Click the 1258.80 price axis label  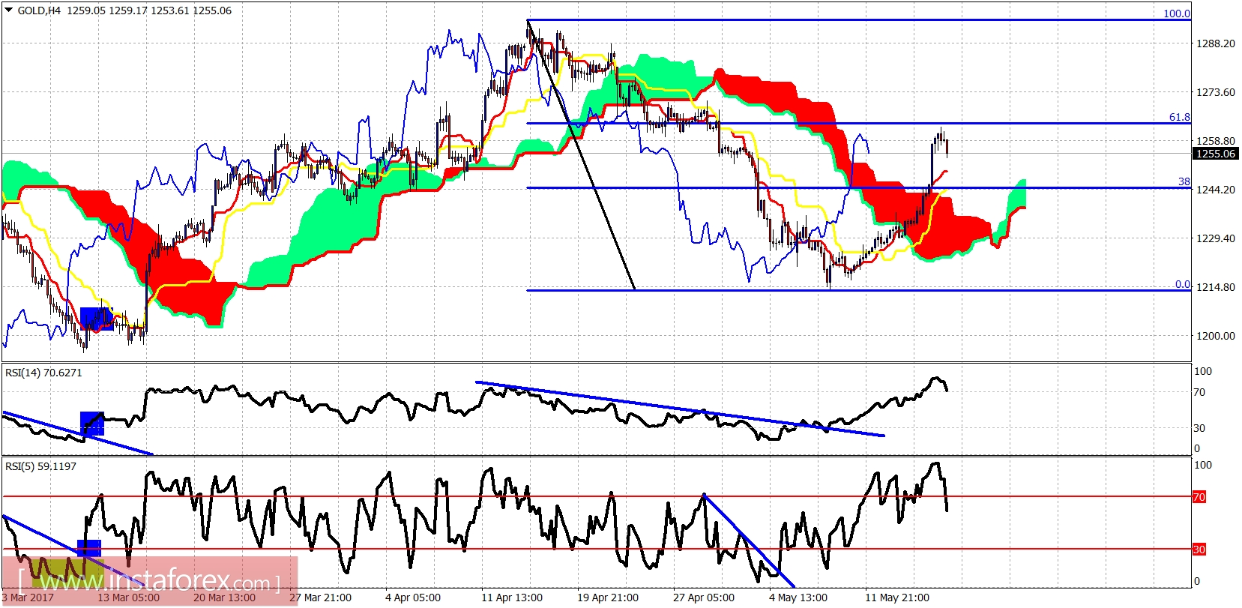1215,141
